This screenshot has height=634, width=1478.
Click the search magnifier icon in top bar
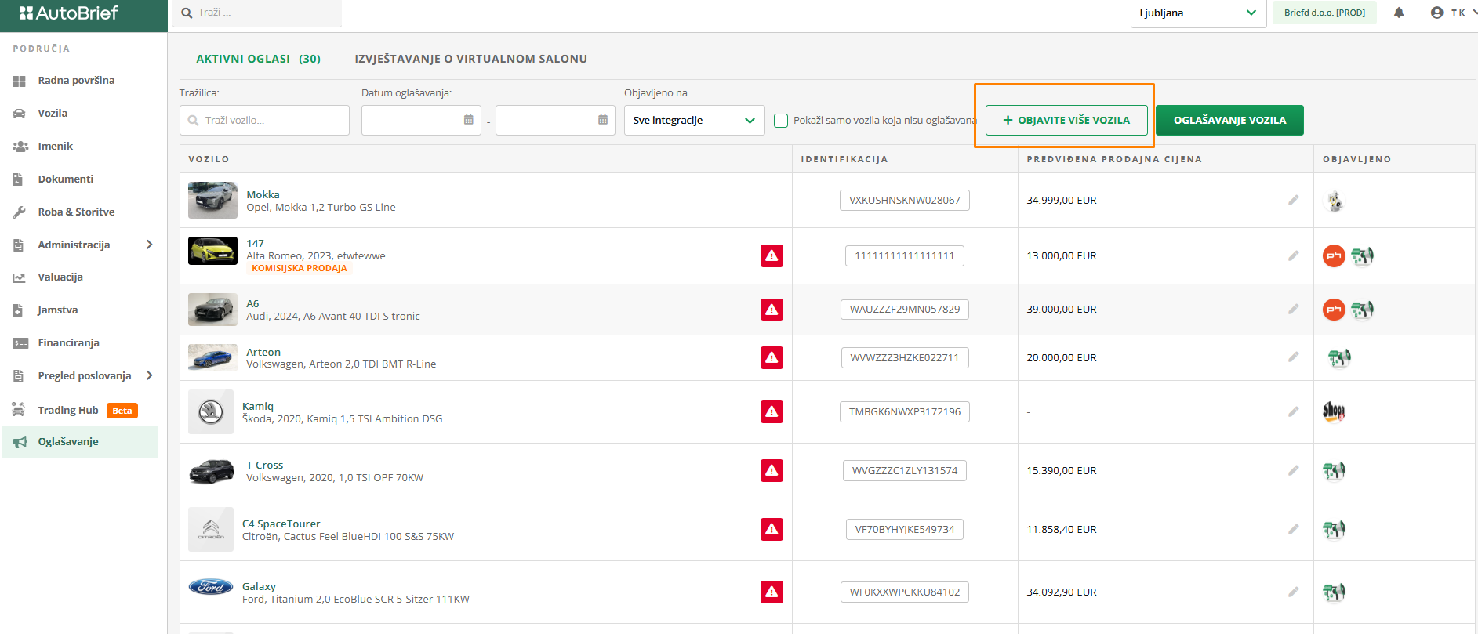point(187,13)
